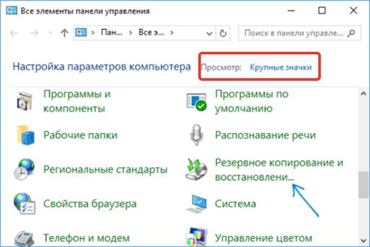The image size is (370, 247).
Task: Select the 'Все э...' breadcrumb segment
Action: tap(151, 32)
